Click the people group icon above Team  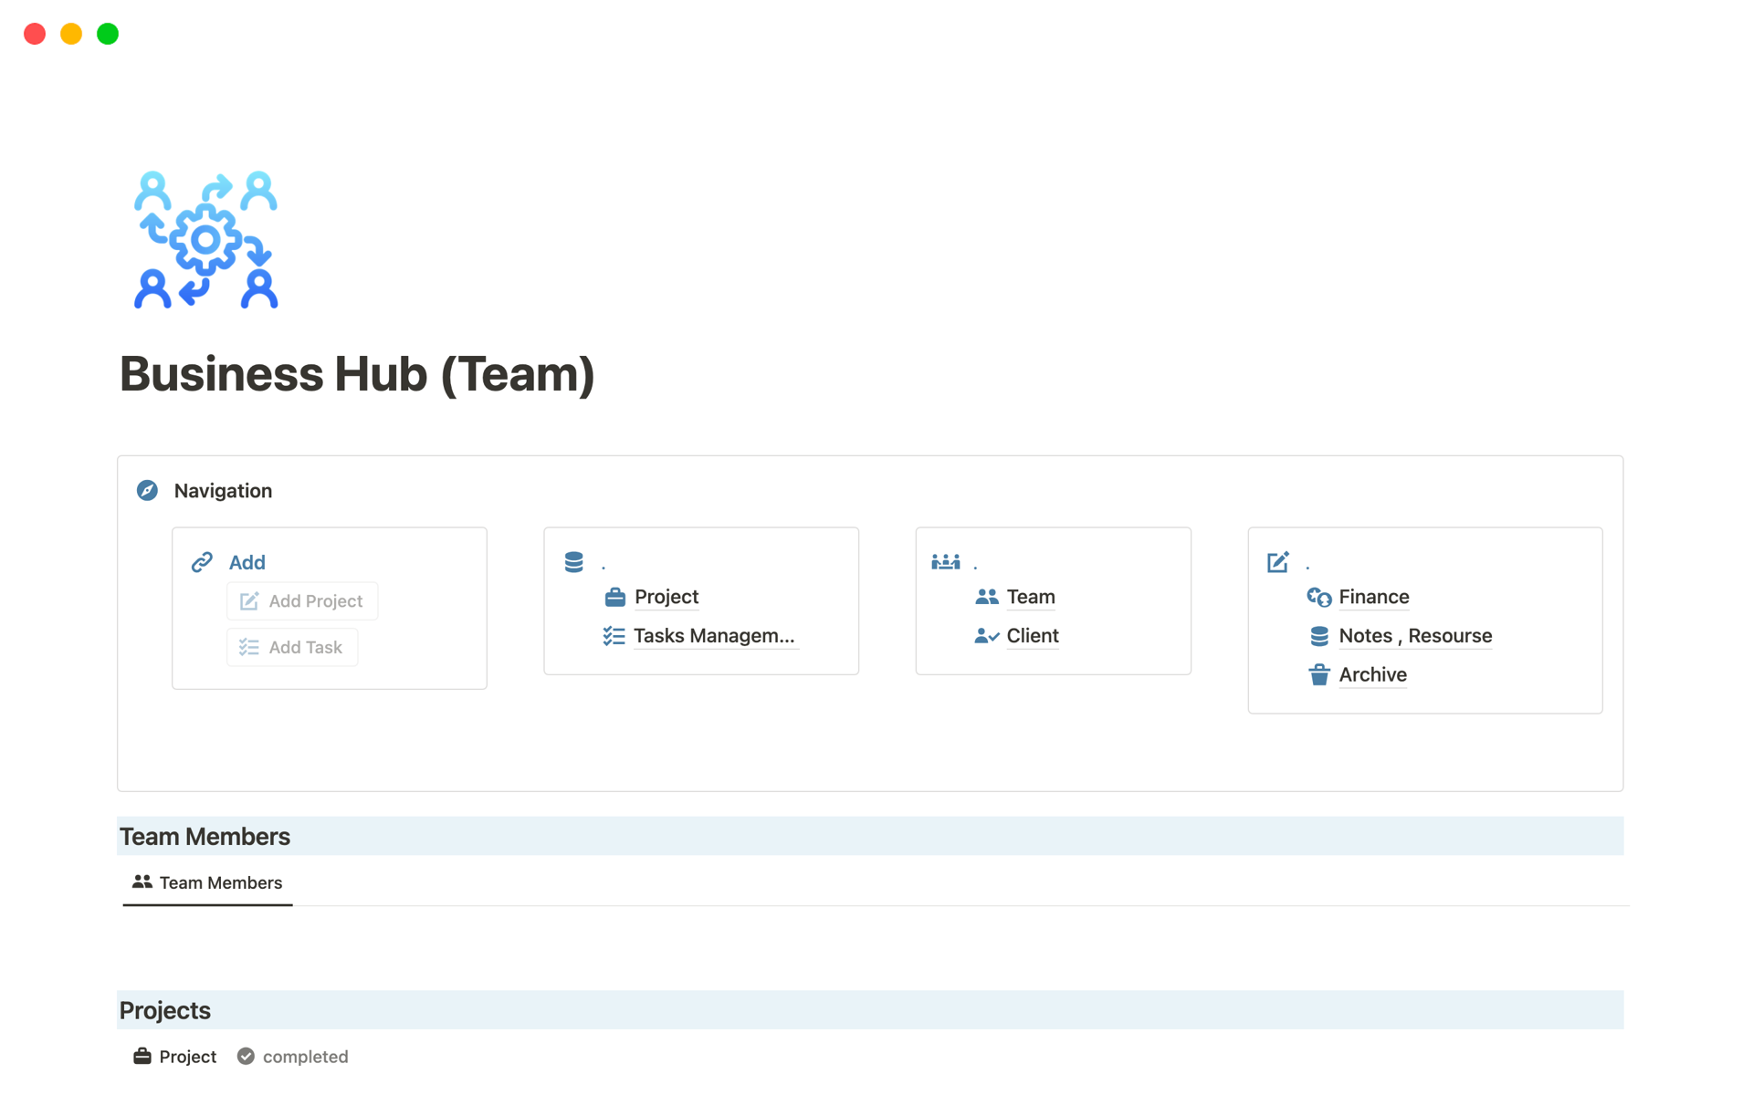tap(945, 562)
